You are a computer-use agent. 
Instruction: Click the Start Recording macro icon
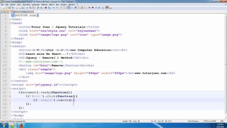89,8
